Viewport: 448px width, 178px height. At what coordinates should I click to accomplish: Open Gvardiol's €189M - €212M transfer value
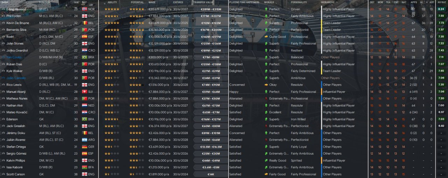pyautogui.click(x=211, y=51)
